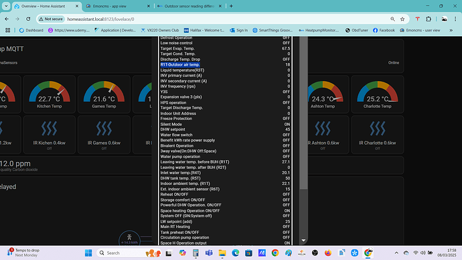Open Microsoft Edge from the taskbar

pyautogui.click(x=235, y=253)
